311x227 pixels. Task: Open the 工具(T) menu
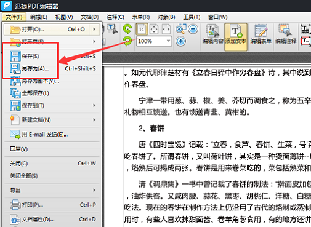pyautogui.click(x=192, y=17)
